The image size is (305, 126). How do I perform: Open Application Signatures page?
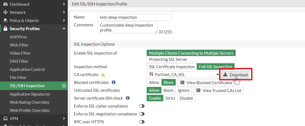pos(30,94)
